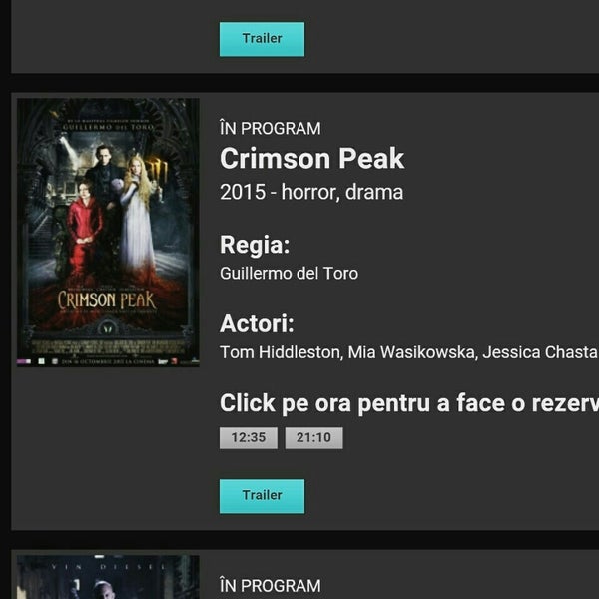The width and height of the screenshot is (599, 599).
Task: Select actor name Mia Wasikowska
Action: 412,352
